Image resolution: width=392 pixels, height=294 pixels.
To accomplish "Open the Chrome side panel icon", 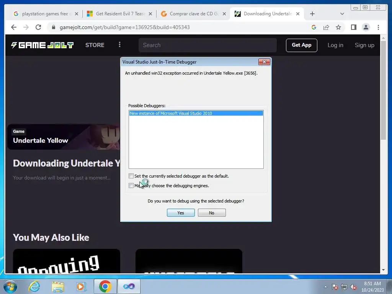I will [353, 27].
